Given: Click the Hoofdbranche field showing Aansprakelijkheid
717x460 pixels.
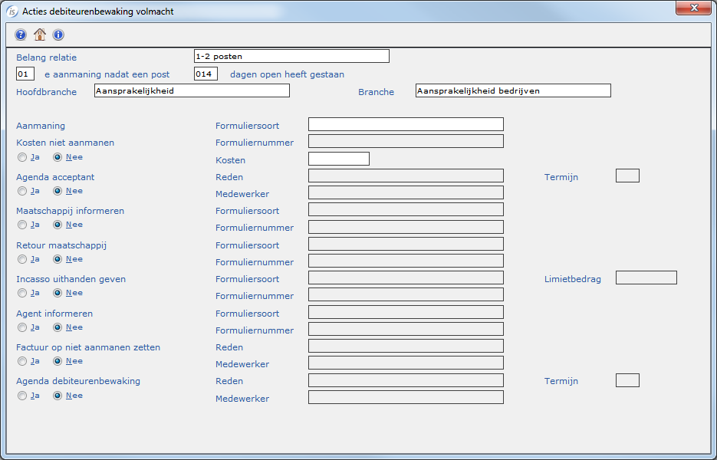Looking at the screenshot, I should coord(192,90).
